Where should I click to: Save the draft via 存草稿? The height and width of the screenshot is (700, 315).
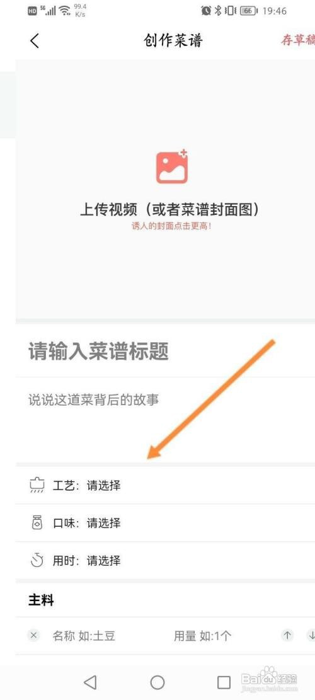(x=297, y=40)
